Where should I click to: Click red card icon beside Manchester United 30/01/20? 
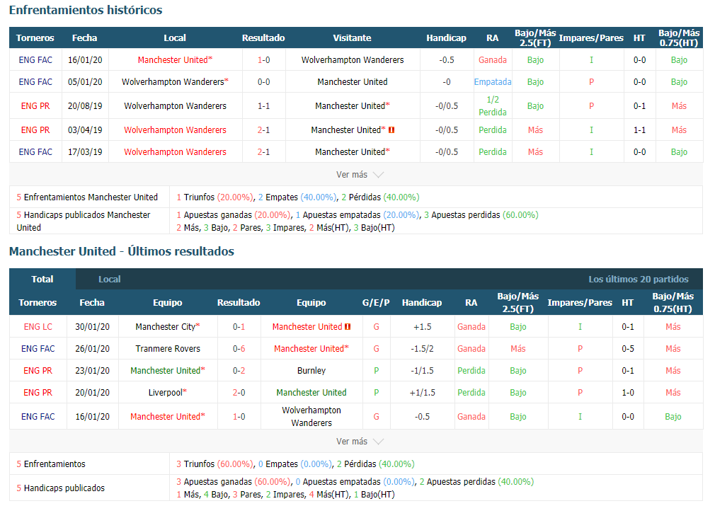(x=348, y=326)
